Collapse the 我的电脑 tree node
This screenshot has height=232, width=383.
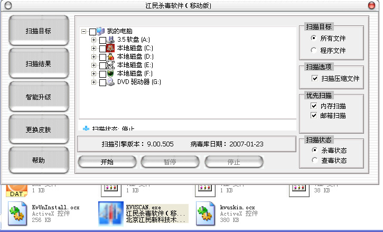84,31
